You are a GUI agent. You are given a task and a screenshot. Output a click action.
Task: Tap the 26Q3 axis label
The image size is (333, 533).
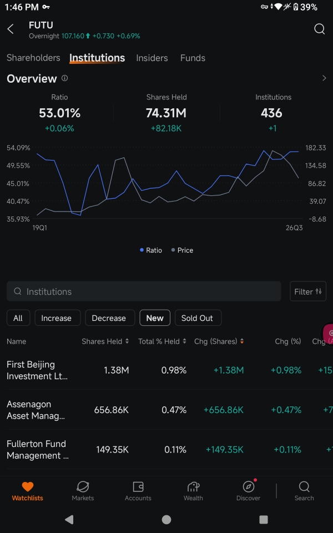pos(294,228)
